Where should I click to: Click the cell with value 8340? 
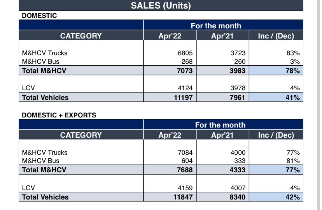pos(237,197)
